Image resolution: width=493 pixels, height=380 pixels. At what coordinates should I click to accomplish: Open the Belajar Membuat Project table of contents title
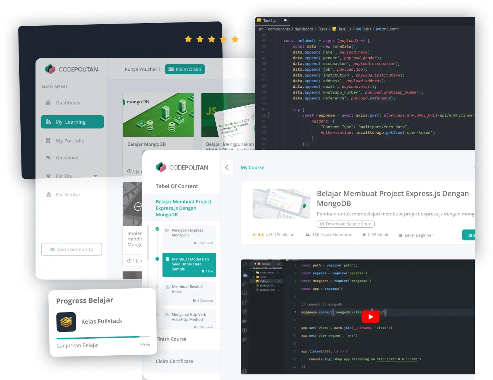(x=184, y=208)
